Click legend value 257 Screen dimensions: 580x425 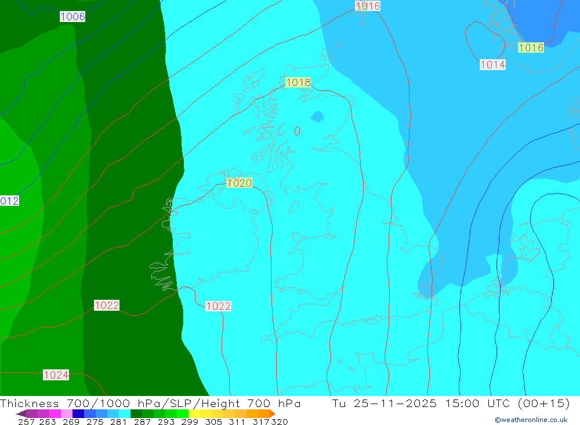(x=26, y=422)
